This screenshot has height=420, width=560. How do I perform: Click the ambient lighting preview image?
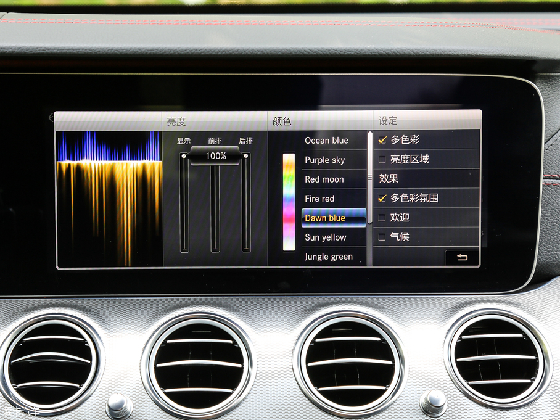click(109, 198)
